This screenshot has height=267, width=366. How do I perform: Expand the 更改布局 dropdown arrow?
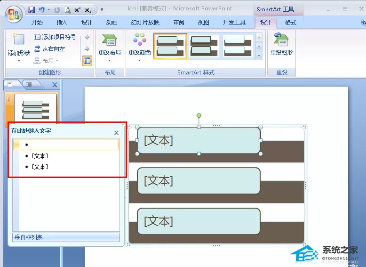[x=110, y=60]
